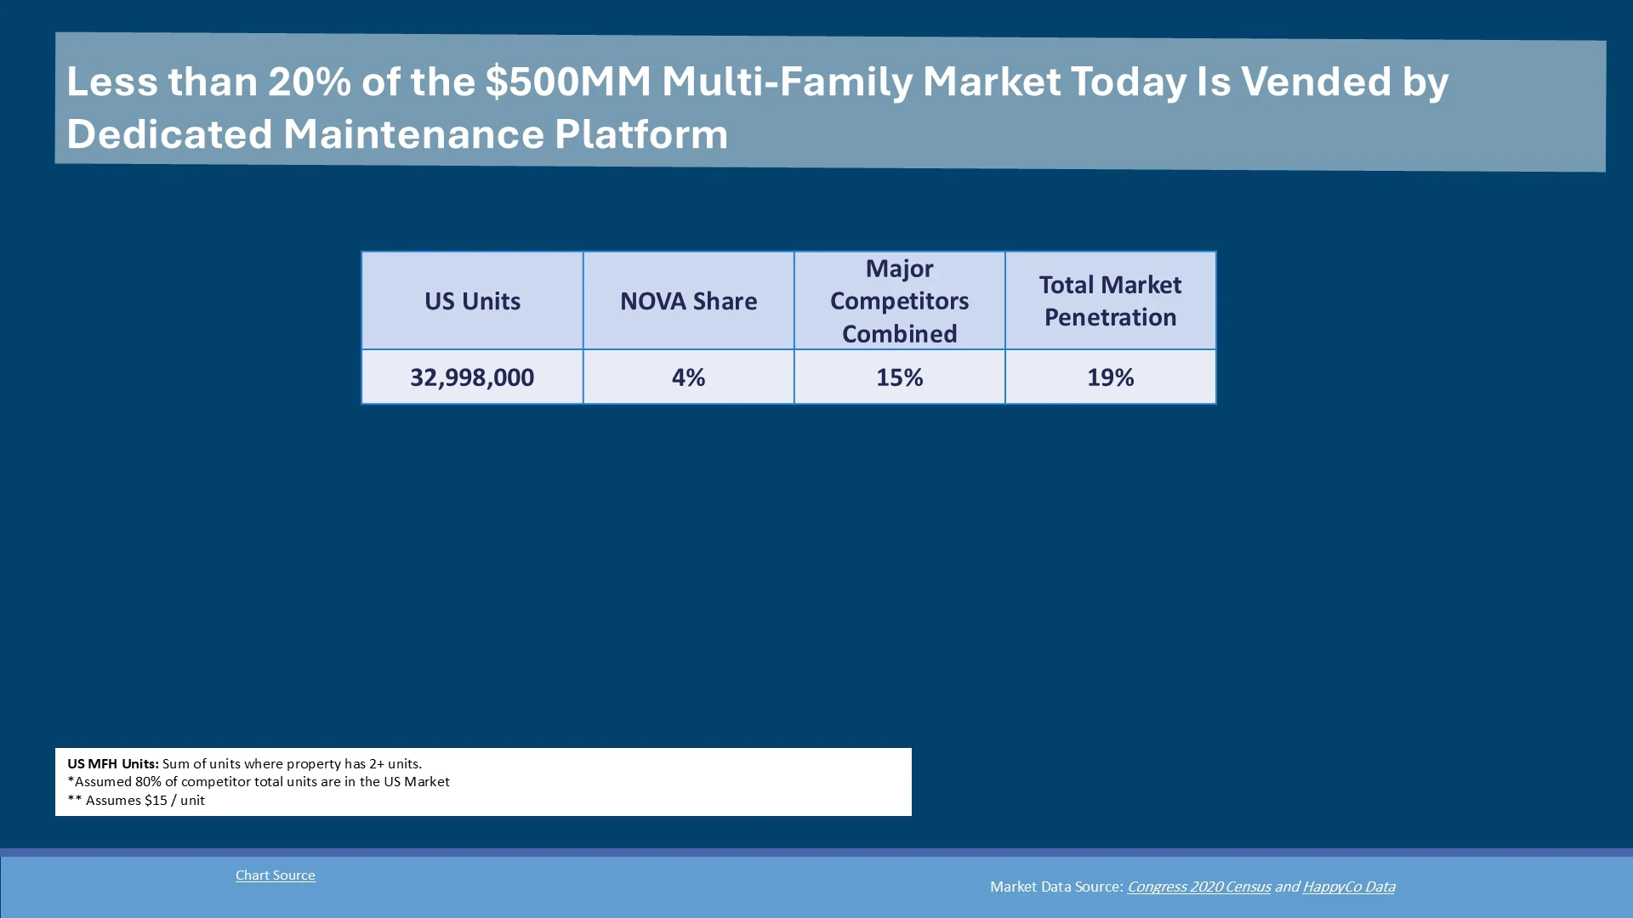Click the 4% NOVA share value

[688, 377]
